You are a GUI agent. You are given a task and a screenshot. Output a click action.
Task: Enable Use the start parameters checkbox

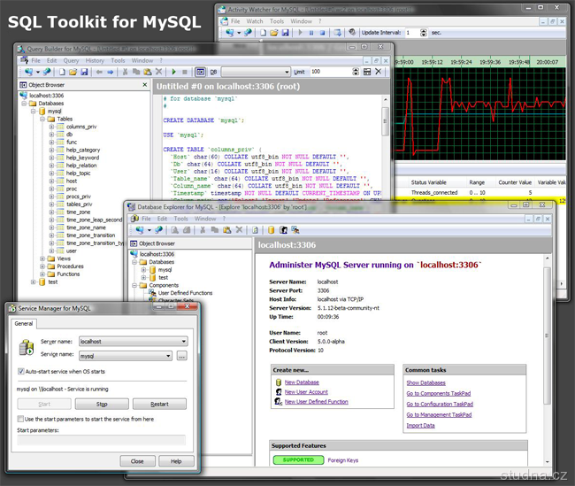pos(22,419)
